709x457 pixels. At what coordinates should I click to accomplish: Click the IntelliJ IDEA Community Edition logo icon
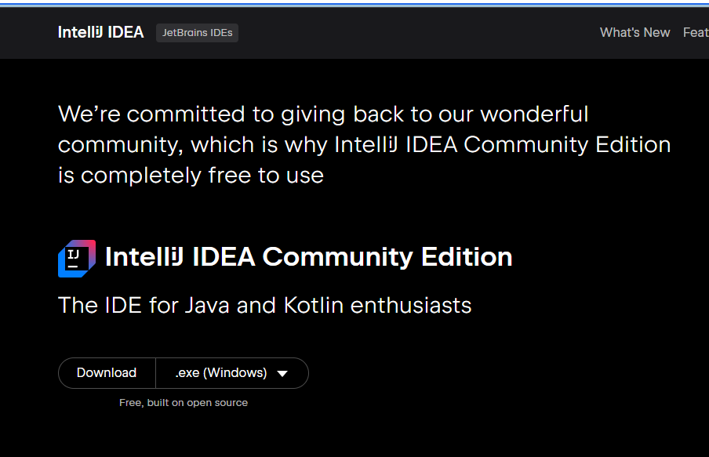pyautogui.click(x=77, y=258)
